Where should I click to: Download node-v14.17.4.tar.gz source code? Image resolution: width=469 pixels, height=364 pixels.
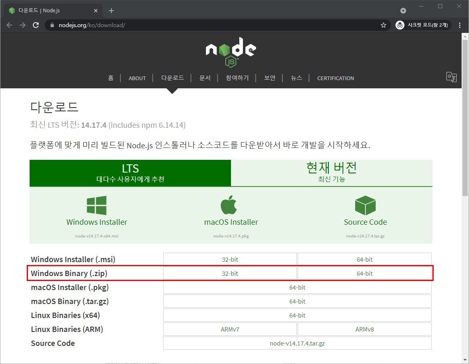[297, 343]
